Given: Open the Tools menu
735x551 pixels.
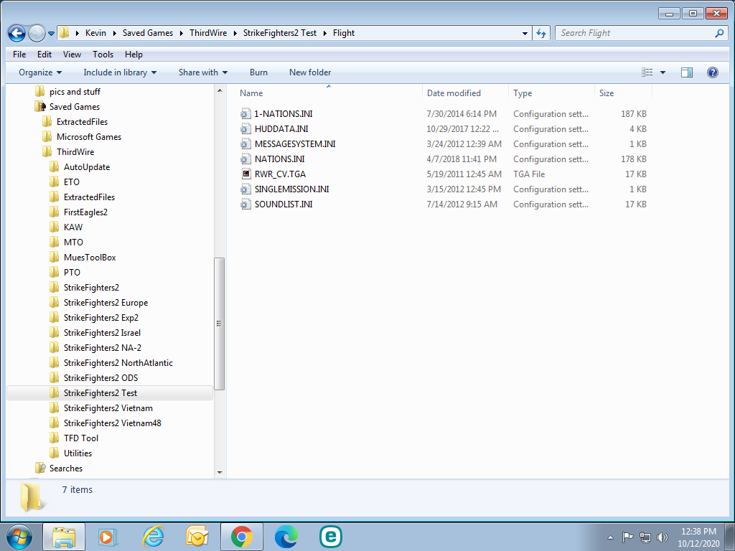Looking at the screenshot, I should (103, 55).
